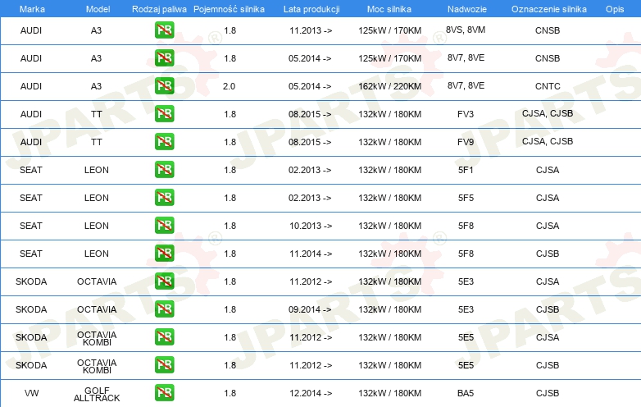The image size is (641, 407).
Task: Click the SKODA cell in the 09.2014 row
Action: 31,309
